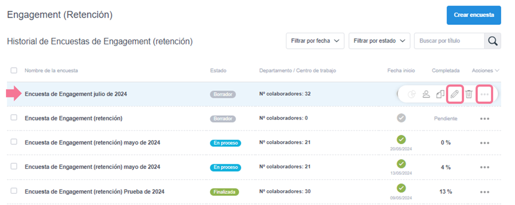This screenshot has width=515, height=205.
Task: Click the Buscar por título search field
Action: click(449, 41)
